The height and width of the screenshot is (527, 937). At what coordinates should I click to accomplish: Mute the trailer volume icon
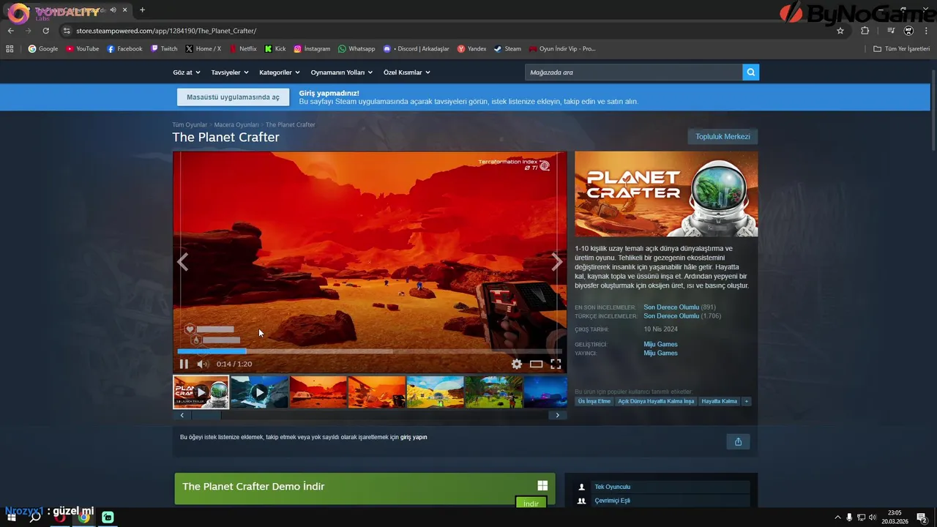pyautogui.click(x=203, y=364)
